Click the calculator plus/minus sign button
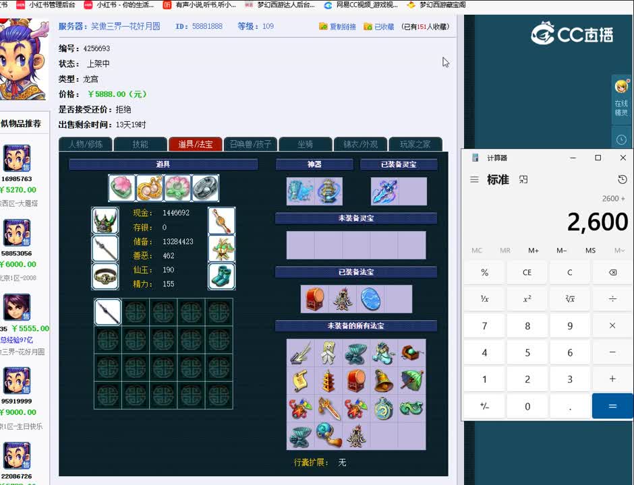The width and height of the screenshot is (634, 485). pyautogui.click(x=484, y=406)
